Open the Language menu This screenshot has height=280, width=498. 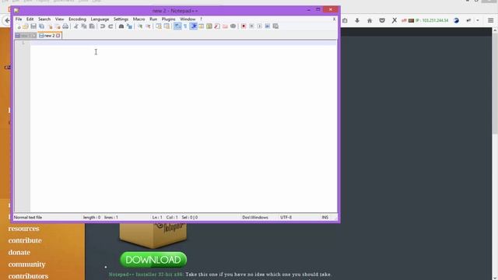[100, 19]
